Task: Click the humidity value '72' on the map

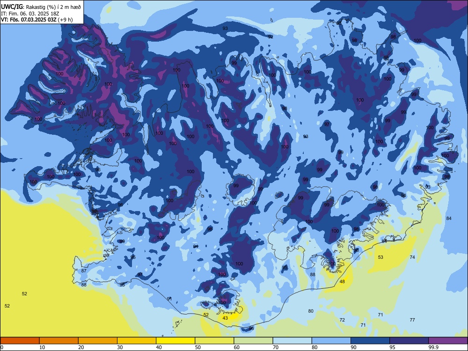Action: pos(342,320)
